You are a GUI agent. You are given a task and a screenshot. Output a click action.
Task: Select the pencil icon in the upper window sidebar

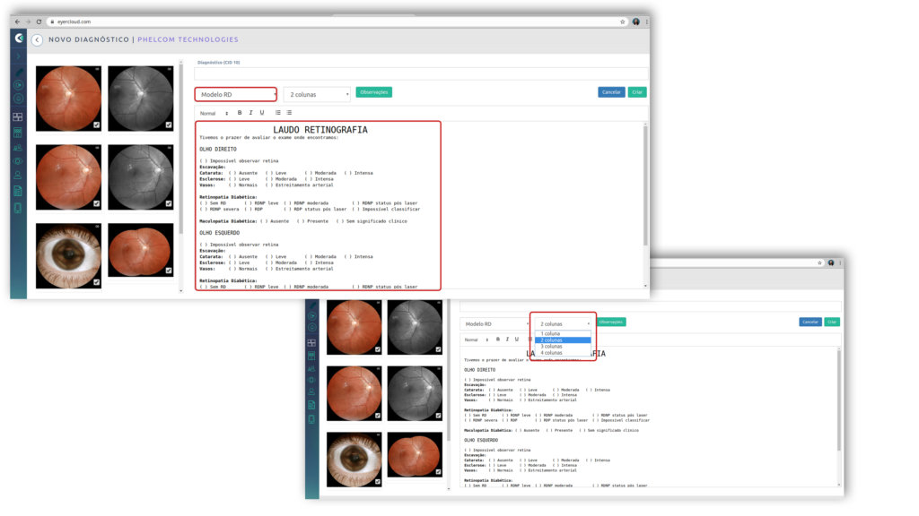pos(18,72)
